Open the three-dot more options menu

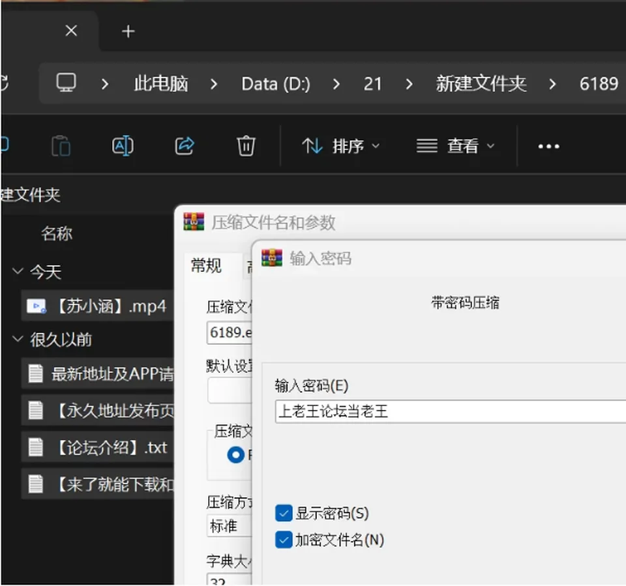pyautogui.click(x=548, y=147)
